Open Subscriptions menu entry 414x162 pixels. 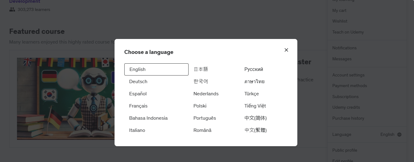[x=345, y=97]
